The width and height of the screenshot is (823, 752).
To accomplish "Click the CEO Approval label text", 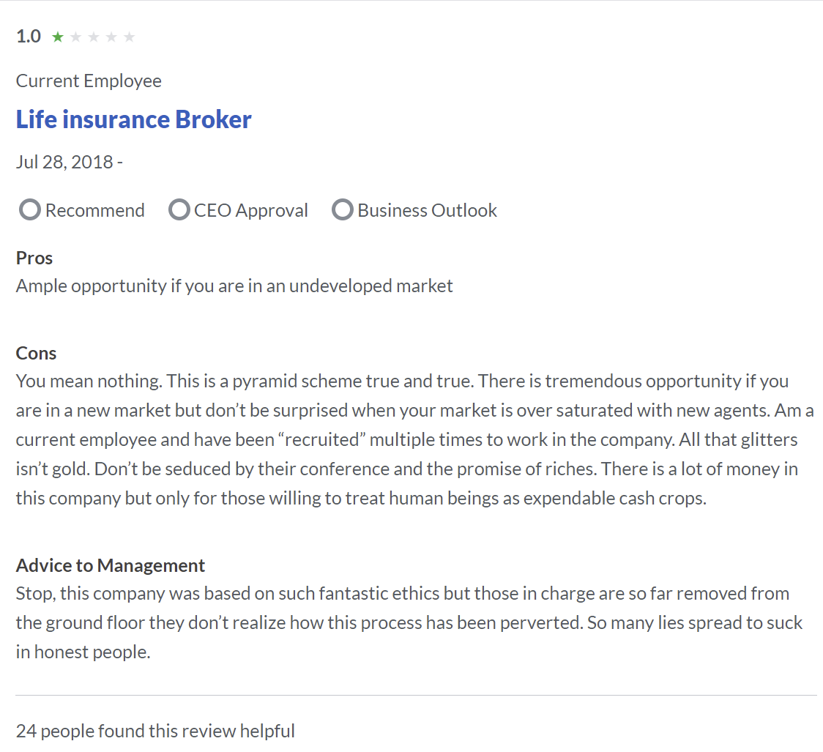I will tap(251, 210).
